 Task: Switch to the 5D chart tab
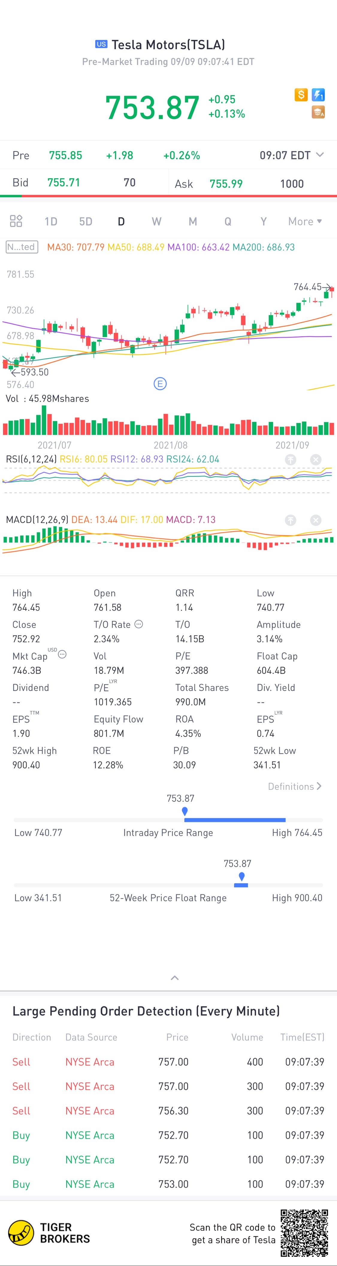86,221
